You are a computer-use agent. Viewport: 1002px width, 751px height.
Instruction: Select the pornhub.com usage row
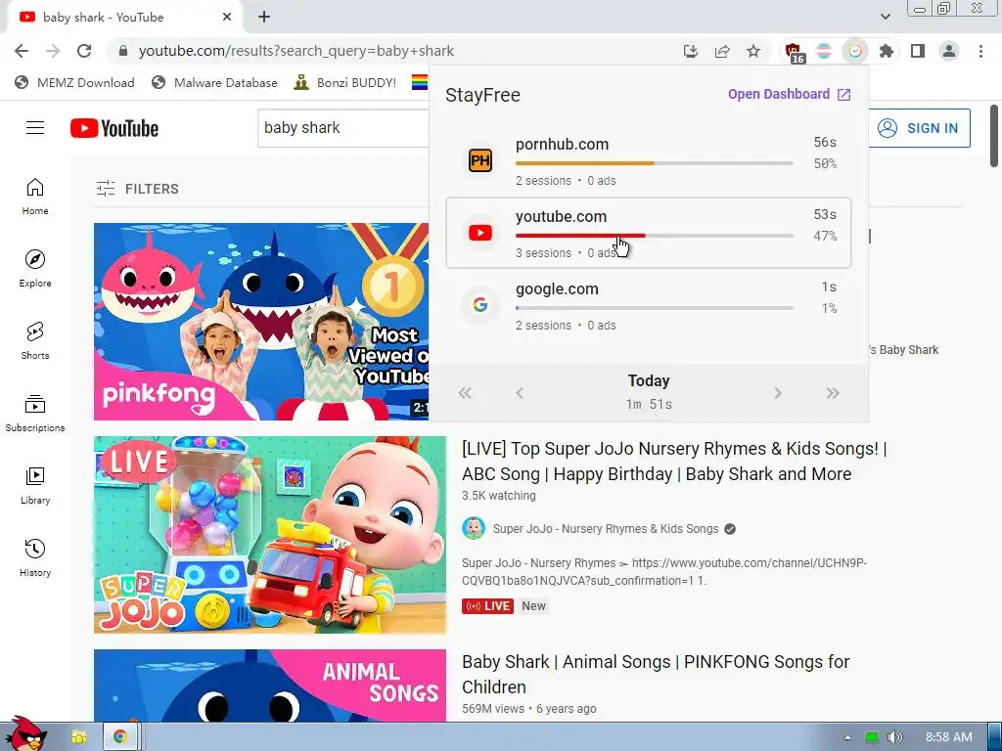click(x=649, y=161)
